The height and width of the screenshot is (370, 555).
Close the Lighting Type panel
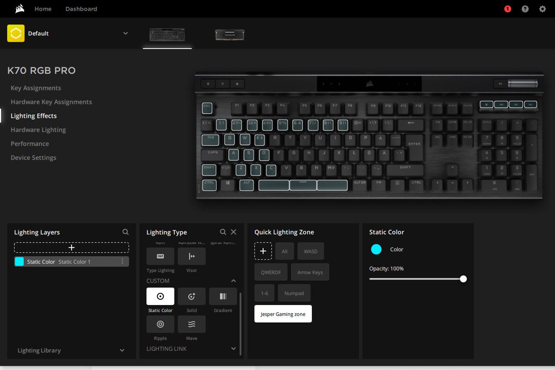pos(233,232)
